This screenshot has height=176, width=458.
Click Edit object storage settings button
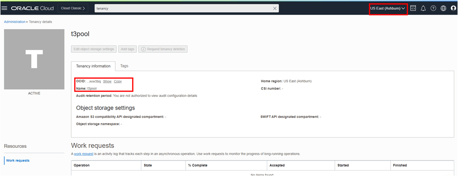[x=94, y=49]
